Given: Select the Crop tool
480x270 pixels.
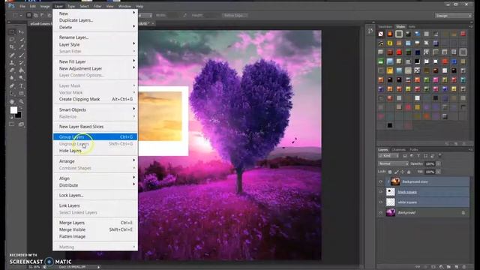Looking at the screenshot, I should (x=12, y=47).
